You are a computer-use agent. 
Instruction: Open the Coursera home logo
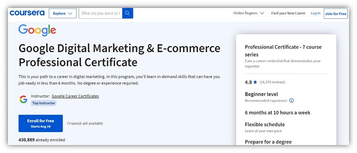tap(27, 13)
